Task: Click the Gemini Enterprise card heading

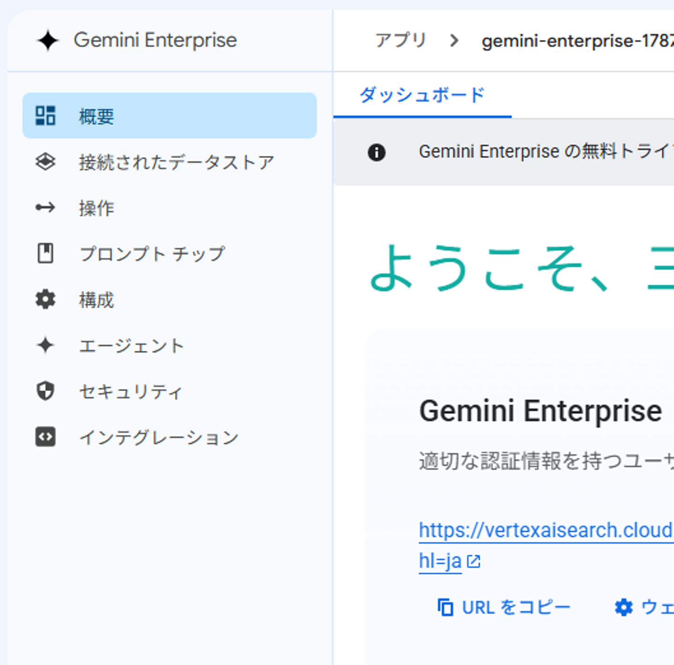Action: point(541,411)
